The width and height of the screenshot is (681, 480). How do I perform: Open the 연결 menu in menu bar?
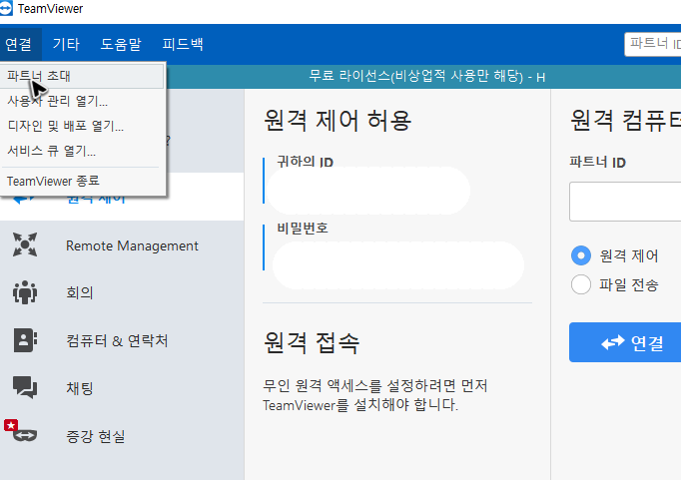[x=19, y=44]
